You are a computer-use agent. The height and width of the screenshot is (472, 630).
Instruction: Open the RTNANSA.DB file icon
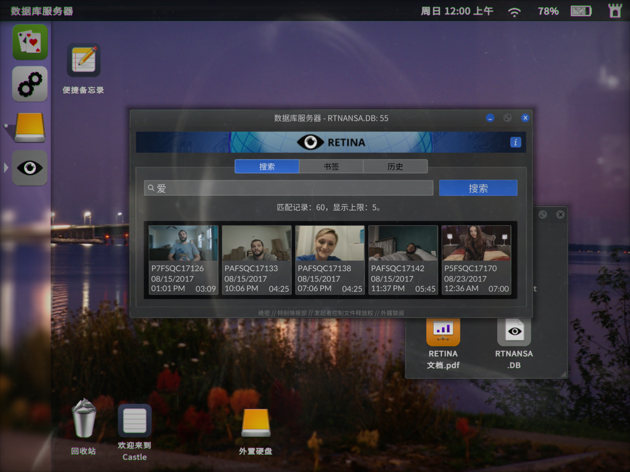pyautogui.click(x=514, y=332)
